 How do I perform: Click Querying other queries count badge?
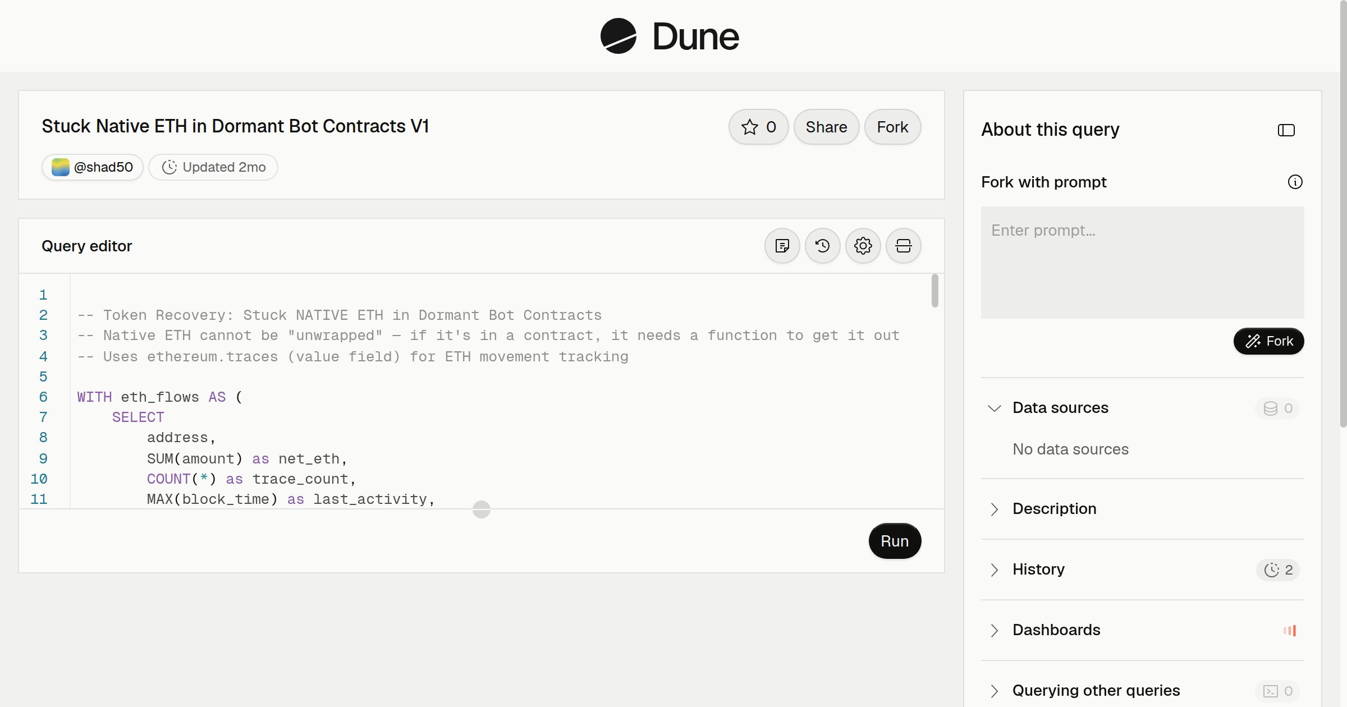(x=1277, y=691)
